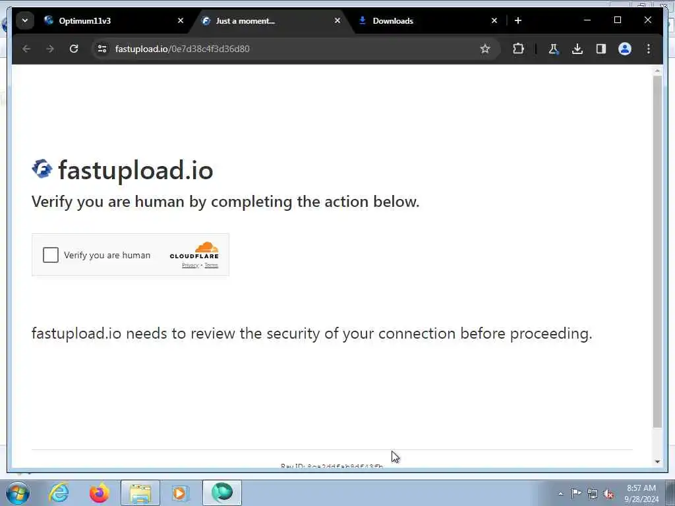The image size is (675, 506).
Task: Switch to the Optimum11v3 tab
Action: [114, 20]
